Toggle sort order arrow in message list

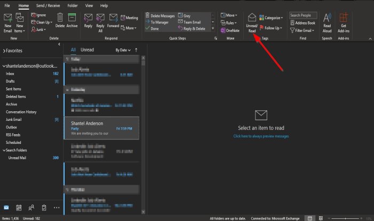tap(136, 50)
